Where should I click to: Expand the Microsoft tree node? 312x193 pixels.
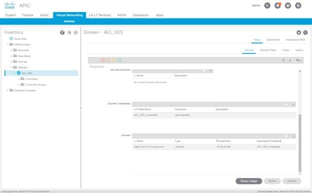point(11,50)
